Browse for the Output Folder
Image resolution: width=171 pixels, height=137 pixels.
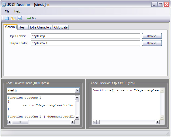(152, 43)
